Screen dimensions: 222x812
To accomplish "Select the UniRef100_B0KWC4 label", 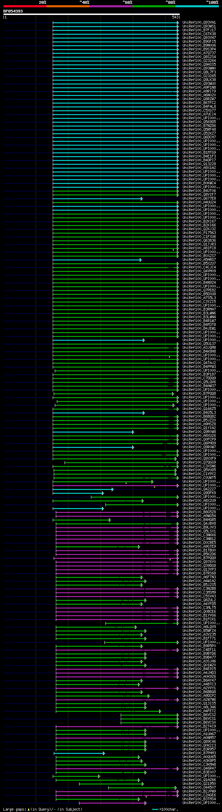I will (x=199, y=183).
